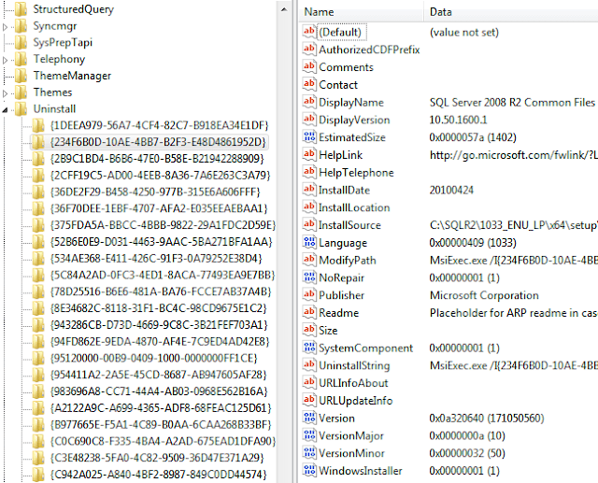
Task: Select key {C0C690C8-F335-4BA4-A2AD-675EAD1DFA90}
Action: (x=163, y=441)
